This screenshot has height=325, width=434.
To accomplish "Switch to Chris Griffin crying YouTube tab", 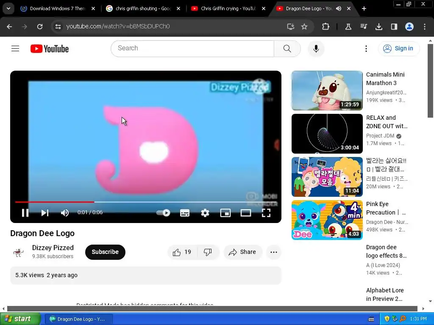I will (228, 8).
